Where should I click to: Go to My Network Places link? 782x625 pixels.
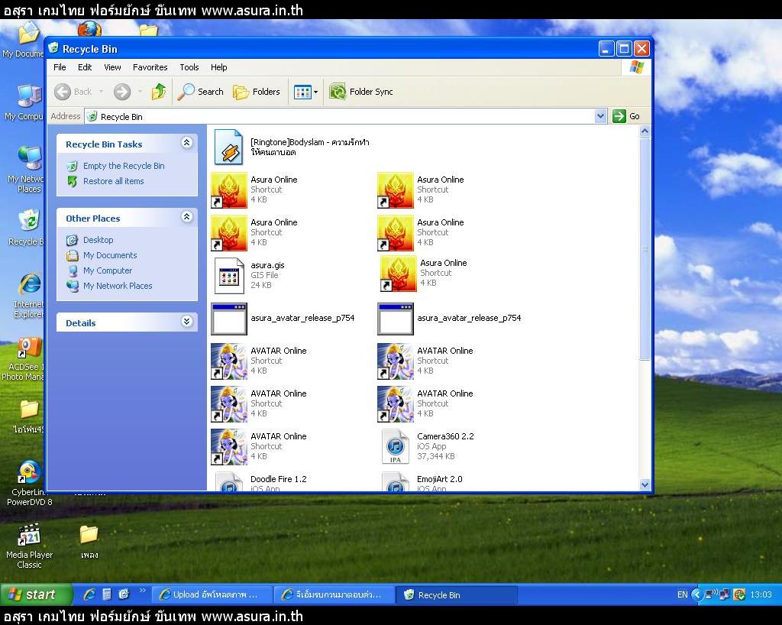coord(118,286)
